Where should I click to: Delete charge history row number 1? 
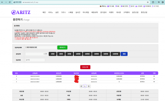tap(154, 82)
